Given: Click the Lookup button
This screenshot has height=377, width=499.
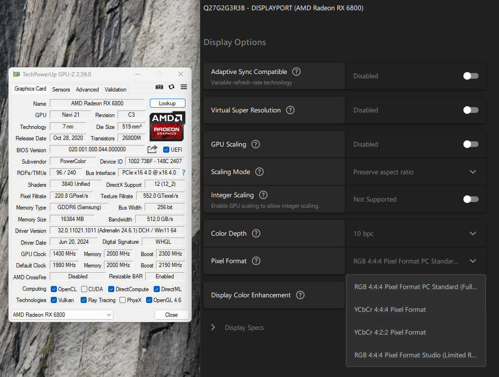Looking at the screenshot, I should 167,103.
